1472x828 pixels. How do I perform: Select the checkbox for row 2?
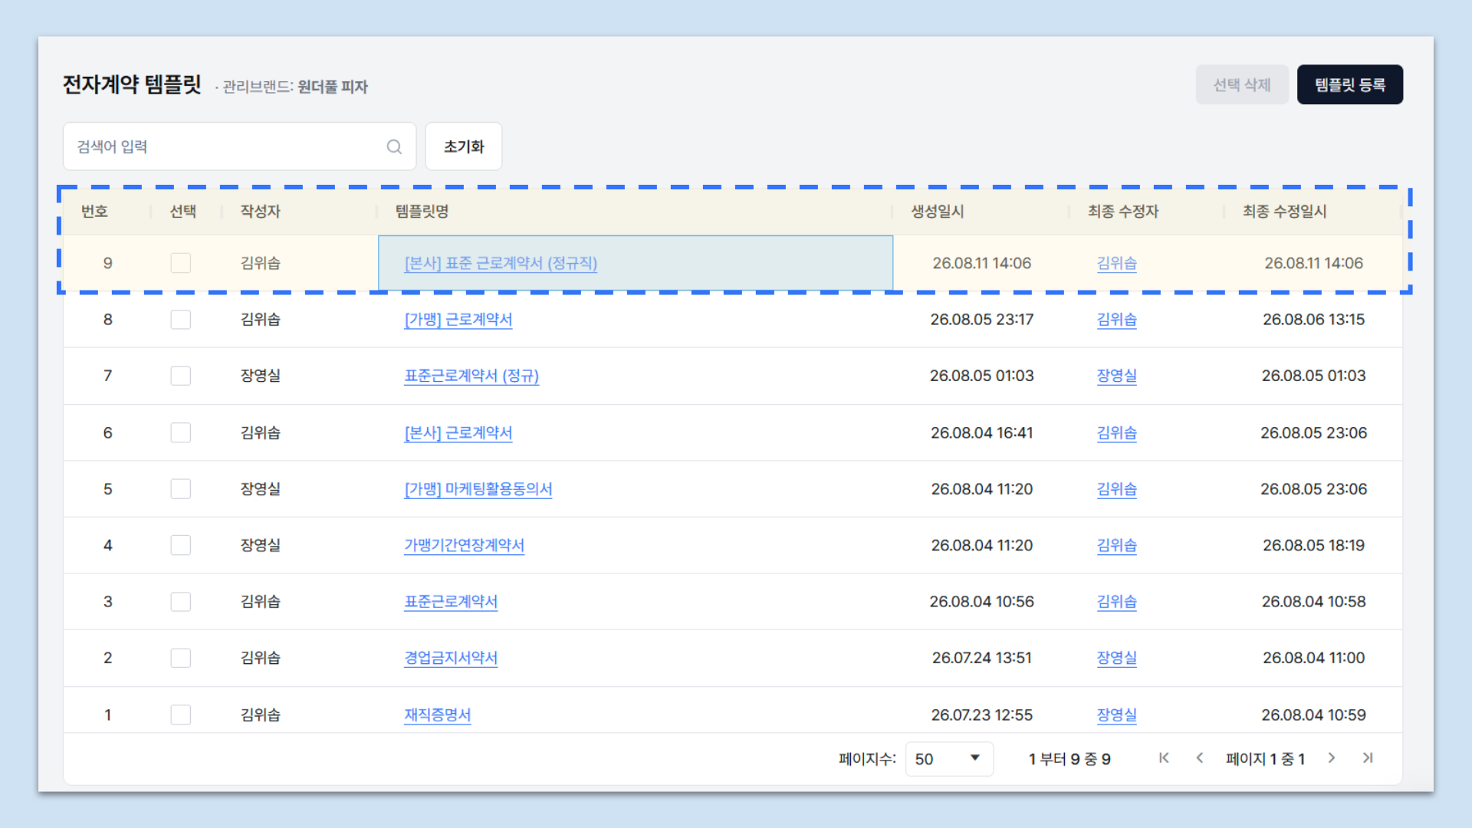pyautogui.click(x=181, y=658)
